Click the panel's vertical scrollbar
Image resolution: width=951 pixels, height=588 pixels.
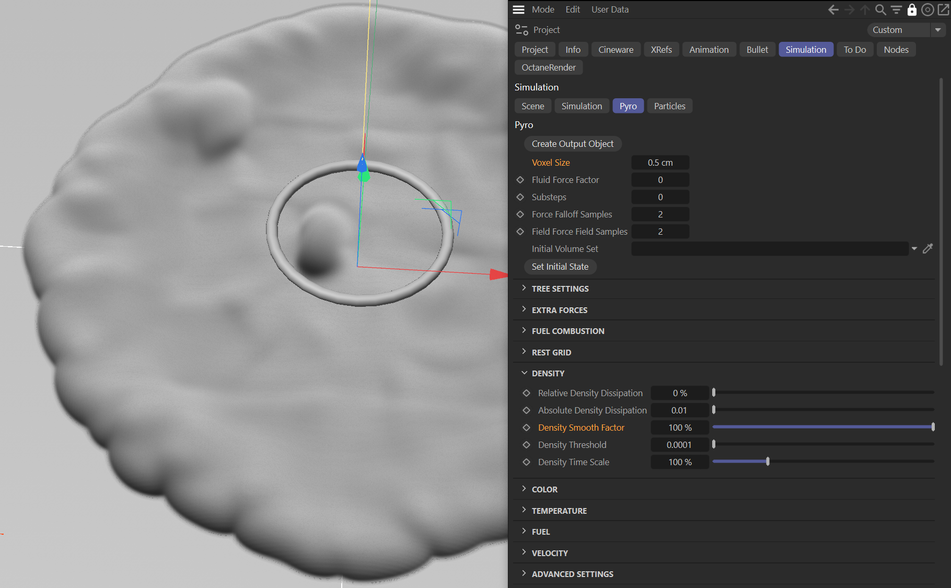point(941,222)
